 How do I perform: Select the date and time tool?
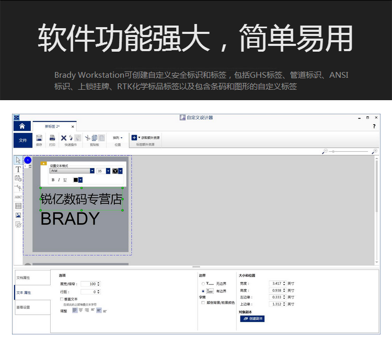[18, 178]
